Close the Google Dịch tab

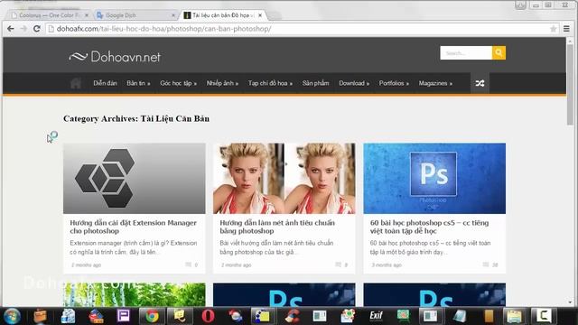pos(173,15)
